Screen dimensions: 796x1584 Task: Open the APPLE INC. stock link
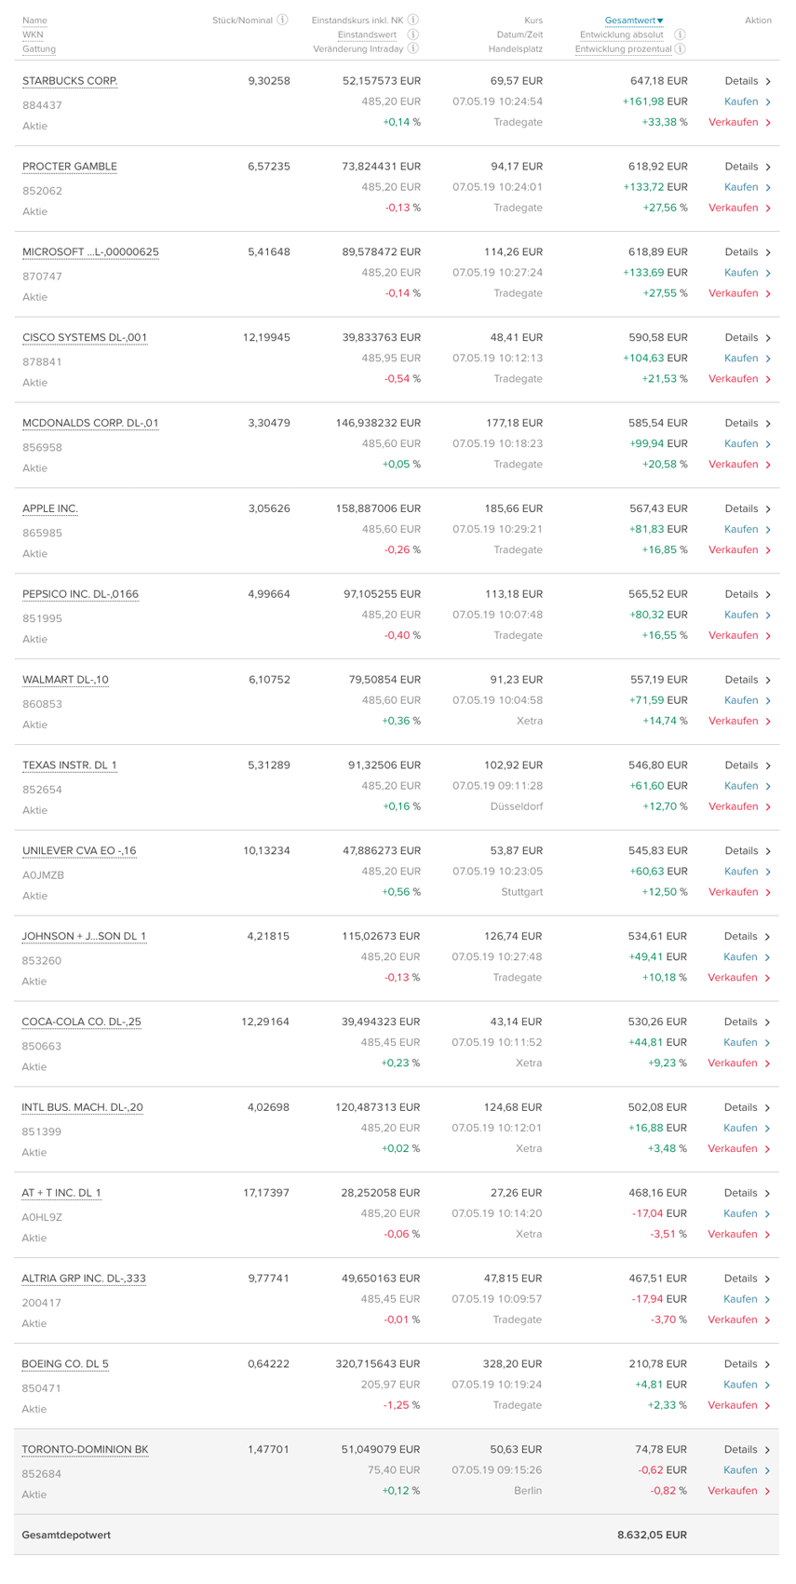(50, 508)
